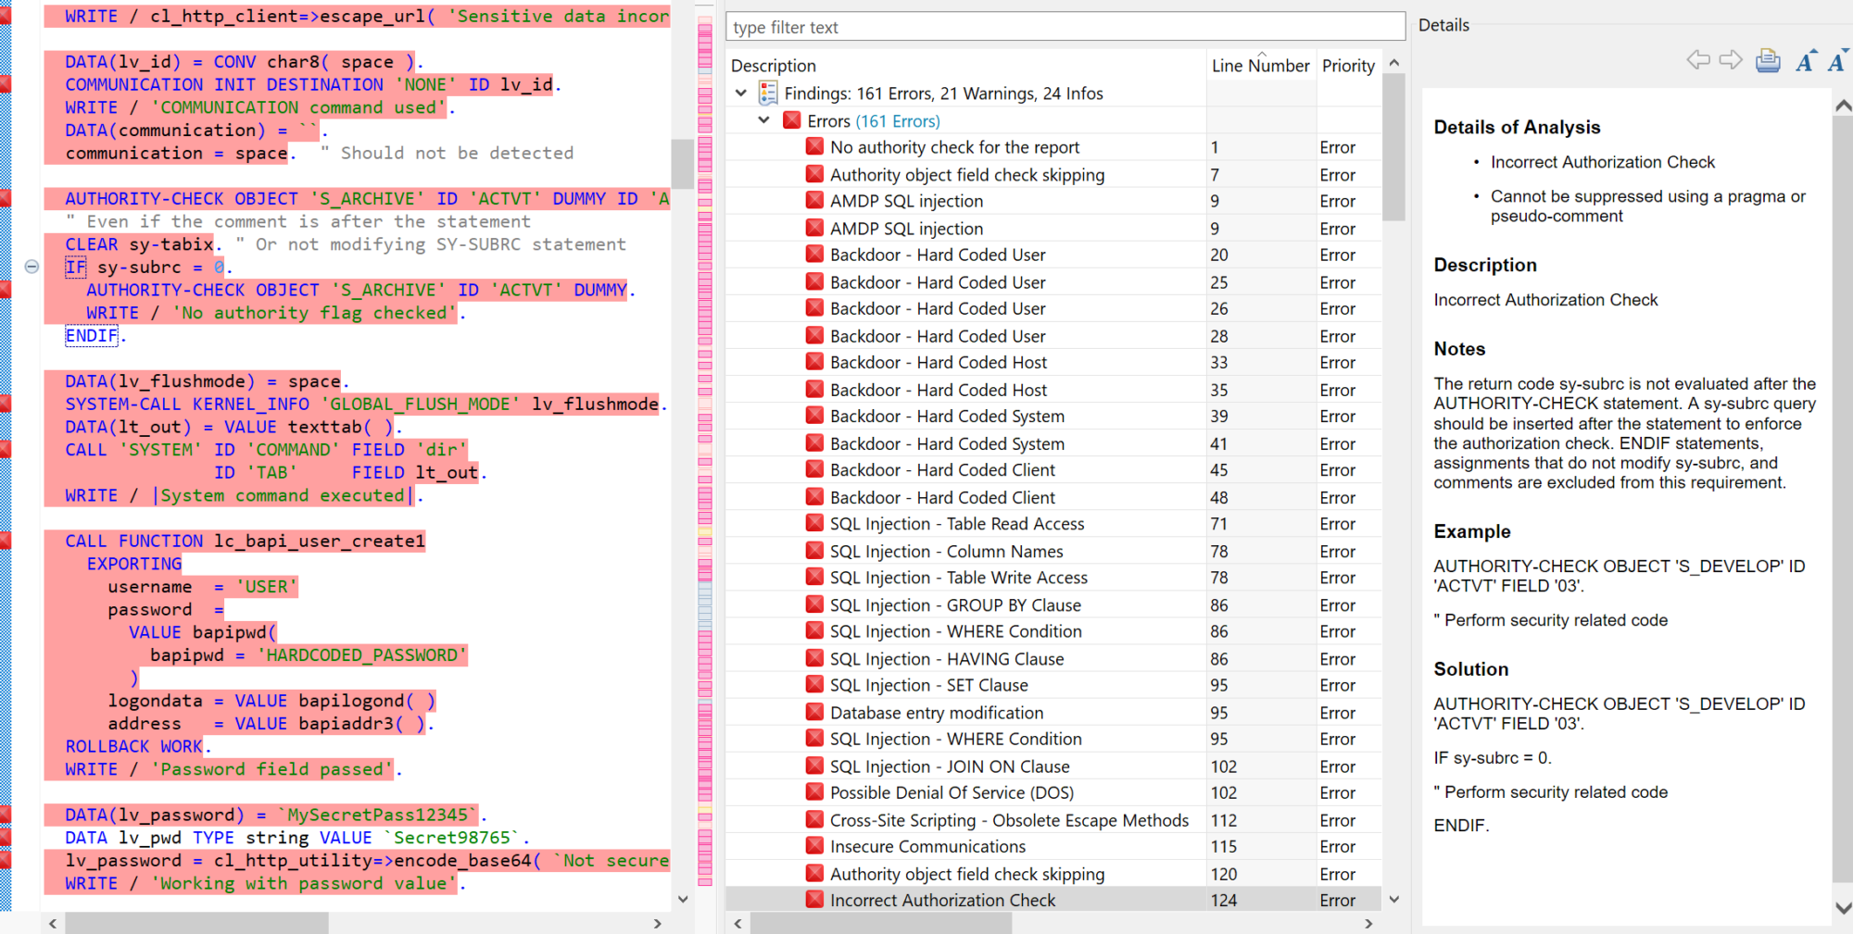Click the Findings summary list icon
1853x934 pixels.
768,93
